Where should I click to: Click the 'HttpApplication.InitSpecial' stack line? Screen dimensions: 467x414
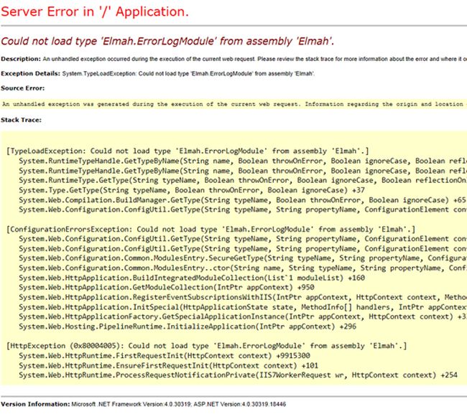coord(243,307)
